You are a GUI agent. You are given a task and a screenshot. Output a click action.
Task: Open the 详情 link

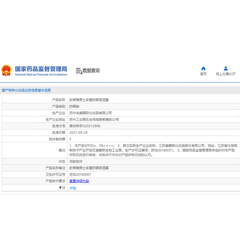tap(73, 188)
